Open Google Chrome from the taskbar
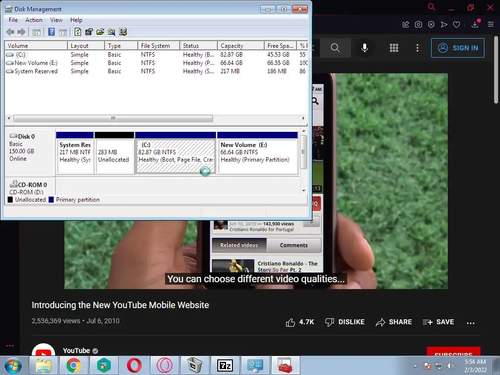 (73, 365)
